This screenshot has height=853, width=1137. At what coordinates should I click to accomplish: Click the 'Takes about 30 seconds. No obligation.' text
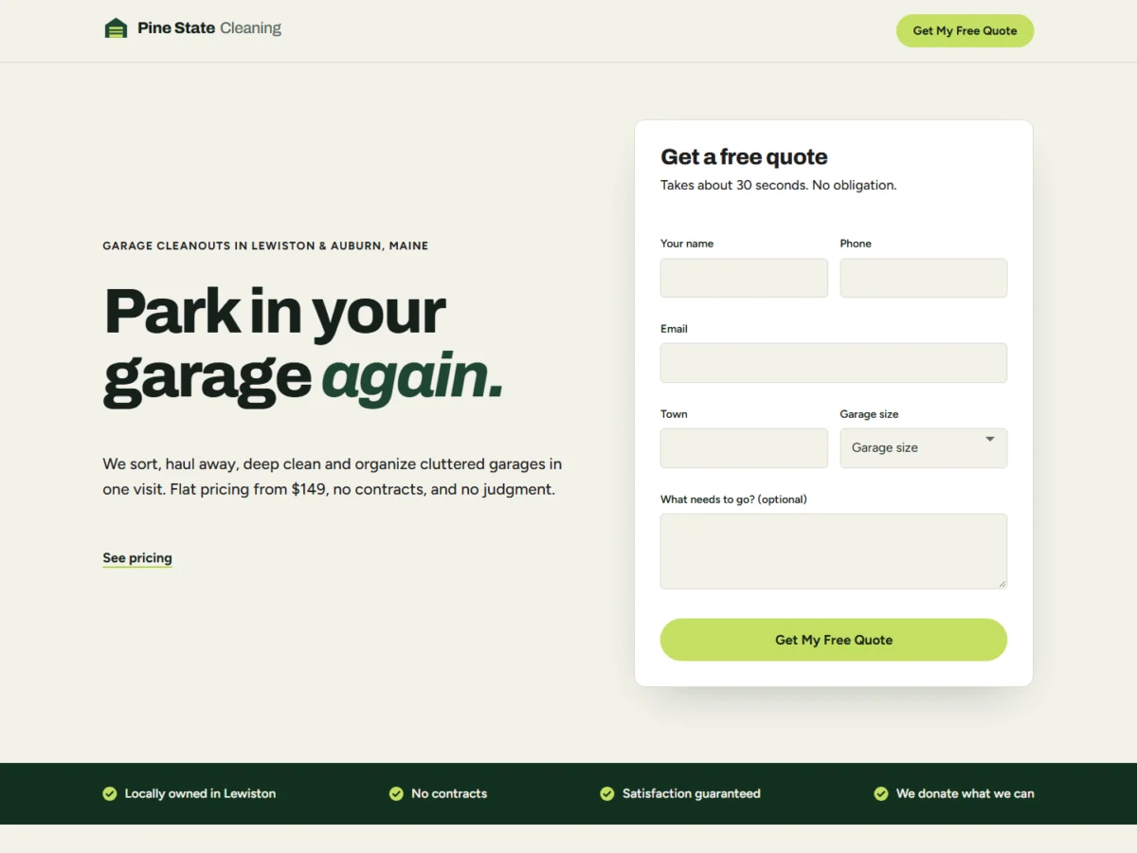(x=778, y=185)
